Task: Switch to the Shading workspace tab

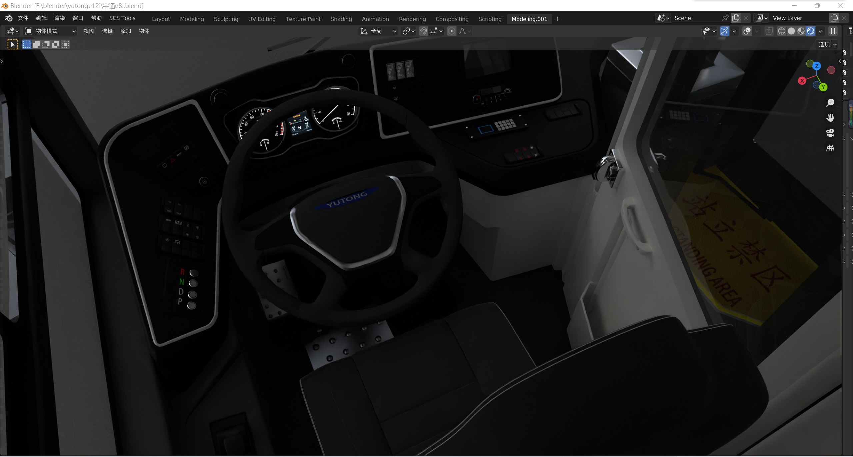Action: click(x=341, y=19)
